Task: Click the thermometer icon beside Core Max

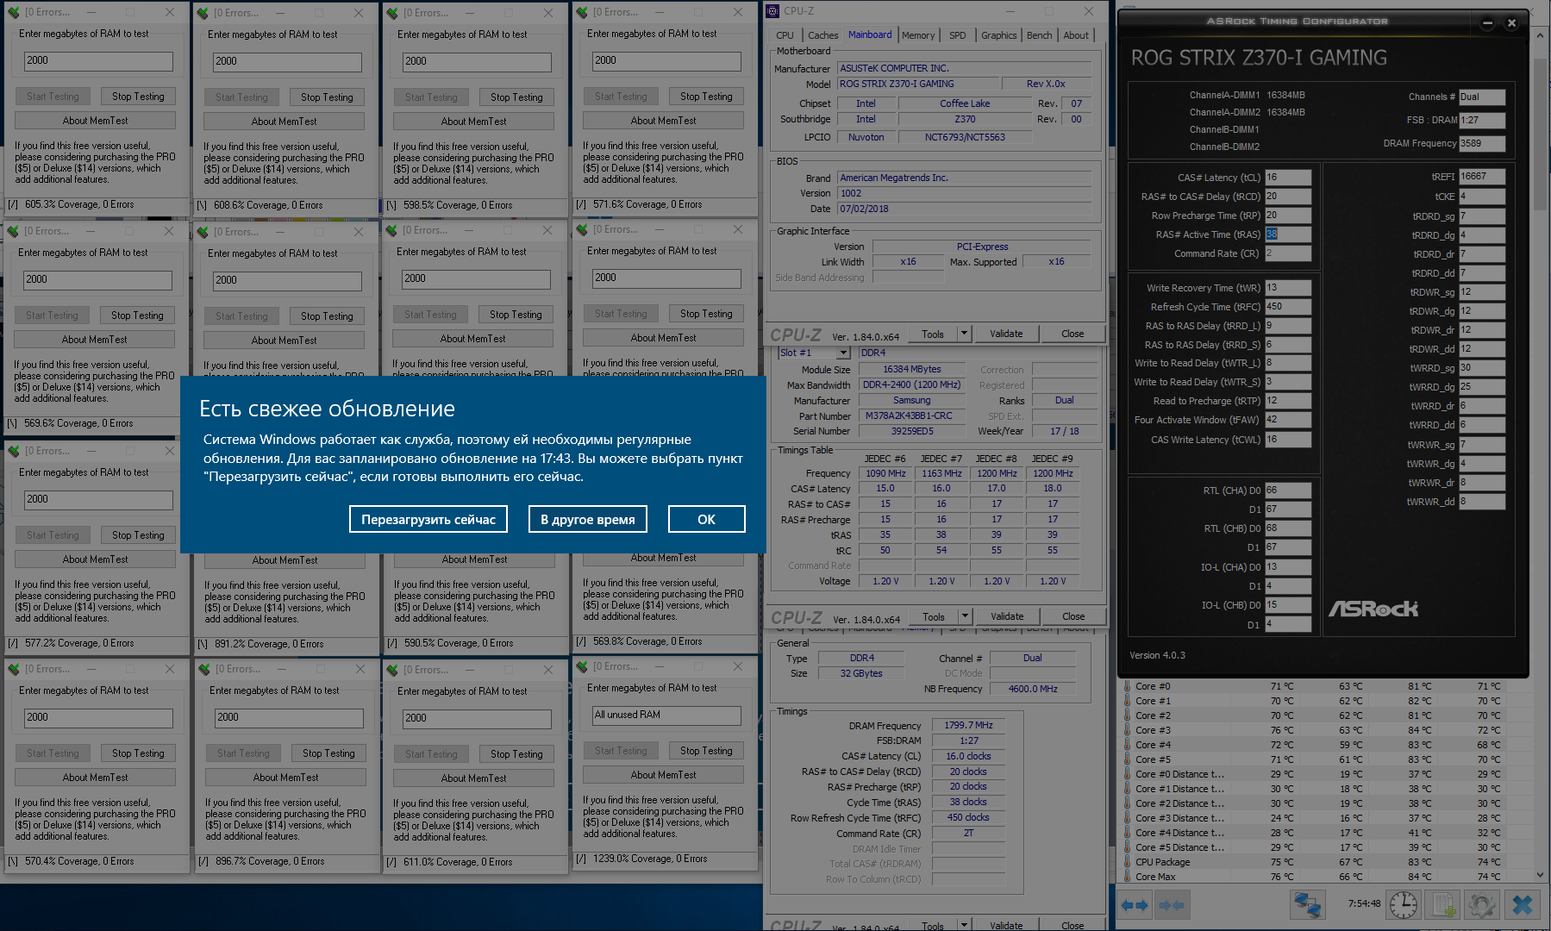Action: (x=1126, y=878)
